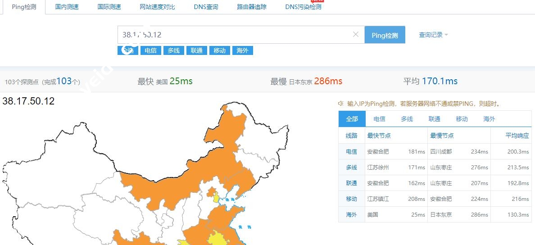Expand 查询记录 dropdown
This screenshot has width=535, height=245.
433,35
